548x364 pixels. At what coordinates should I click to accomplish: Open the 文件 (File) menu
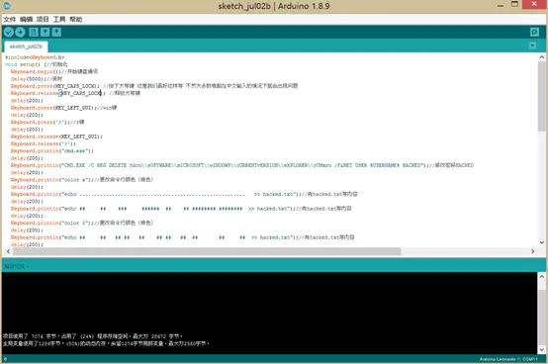pyautogui.click(x=10, y=19)
